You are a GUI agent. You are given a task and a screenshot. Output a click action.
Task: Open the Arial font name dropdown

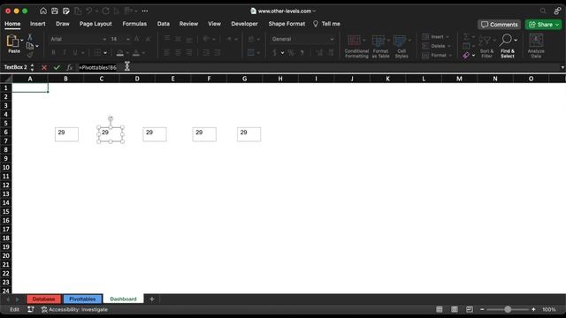(104, 39)
